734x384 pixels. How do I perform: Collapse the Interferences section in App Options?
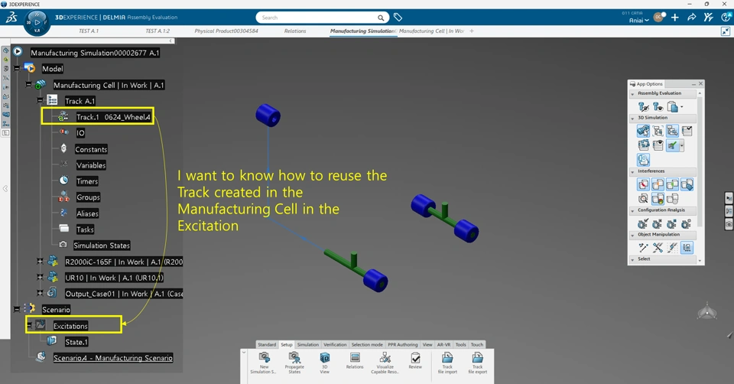click(x=633, y=171)
